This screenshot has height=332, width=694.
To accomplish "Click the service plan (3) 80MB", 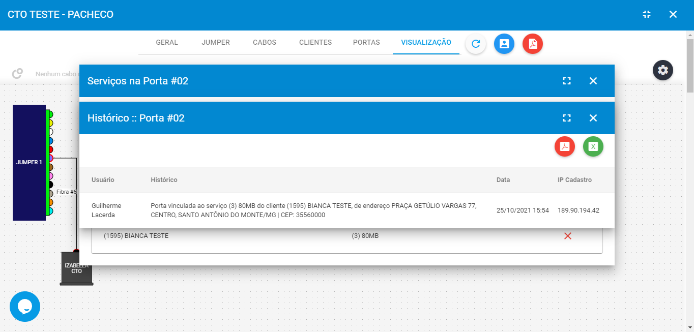I will [365, 236].
